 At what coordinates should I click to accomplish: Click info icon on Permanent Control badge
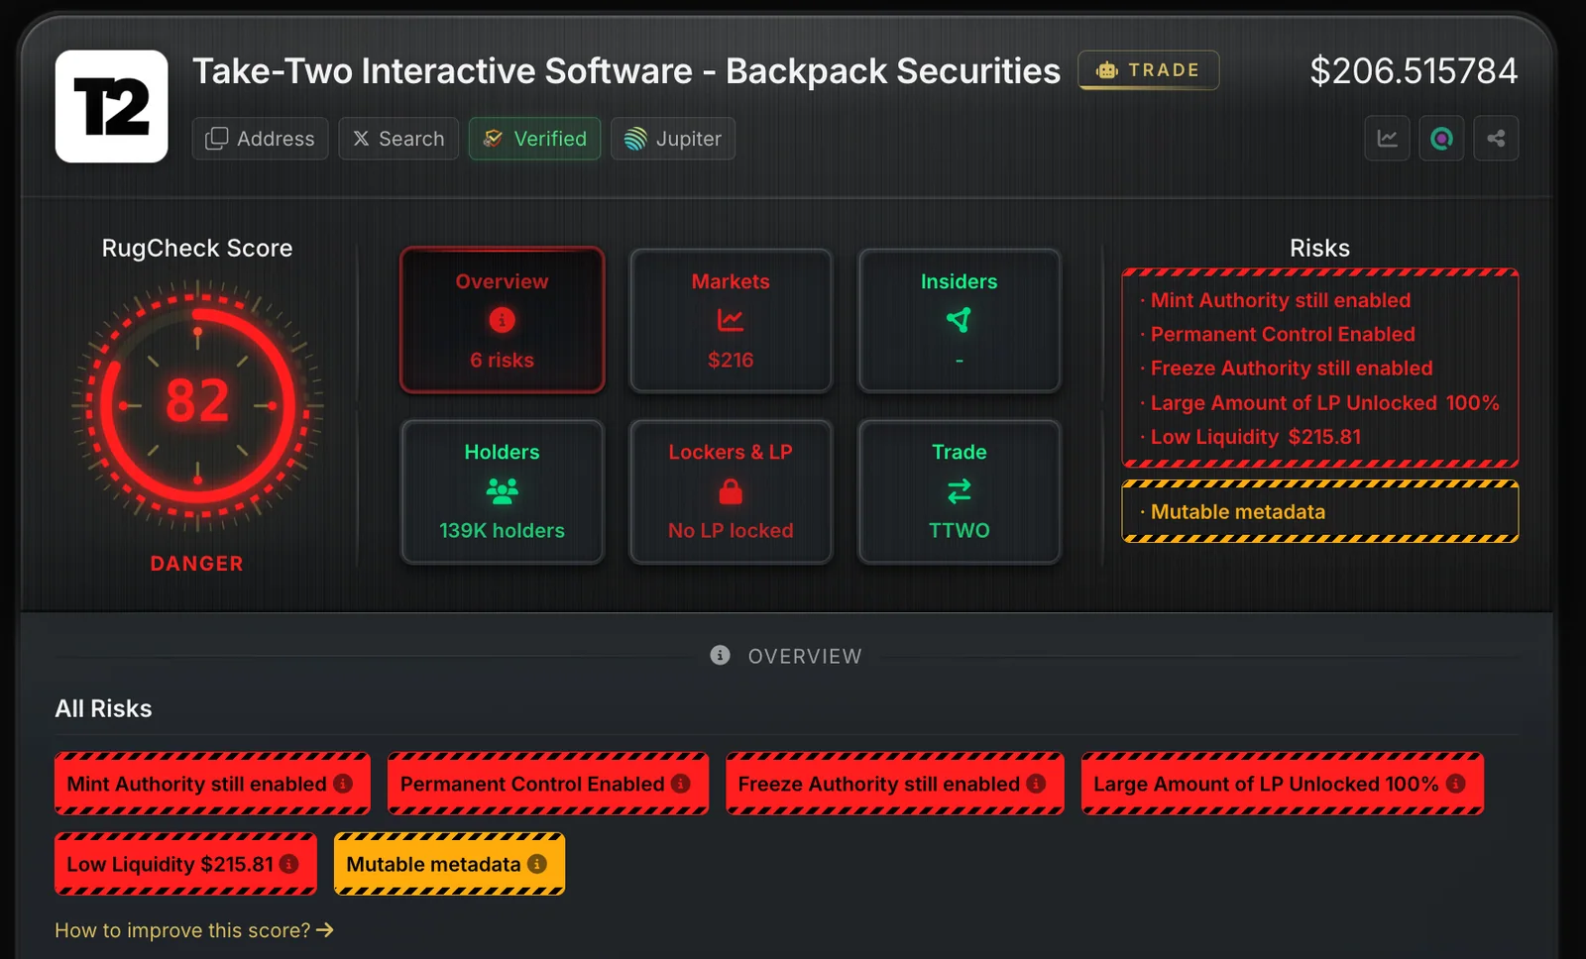(680, 783)
